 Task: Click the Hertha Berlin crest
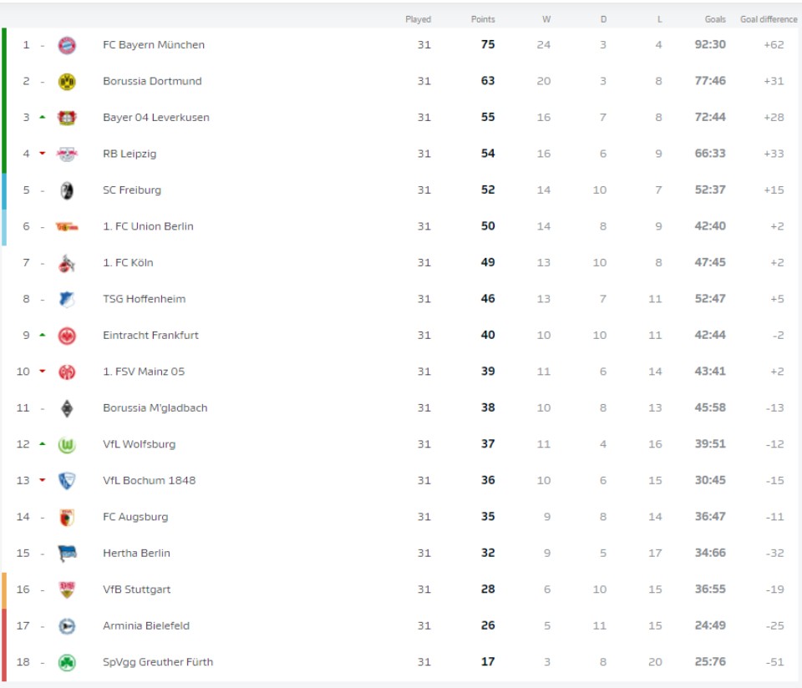pos(65,553)
